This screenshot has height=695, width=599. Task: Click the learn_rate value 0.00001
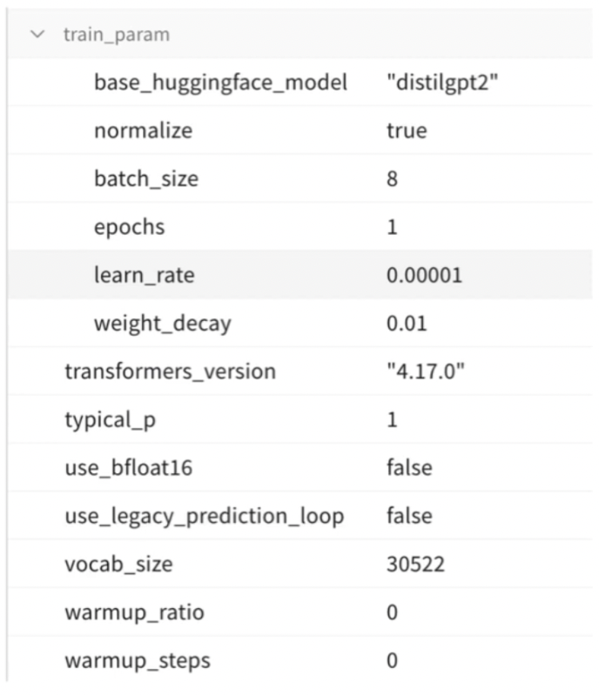coord(424,276)
